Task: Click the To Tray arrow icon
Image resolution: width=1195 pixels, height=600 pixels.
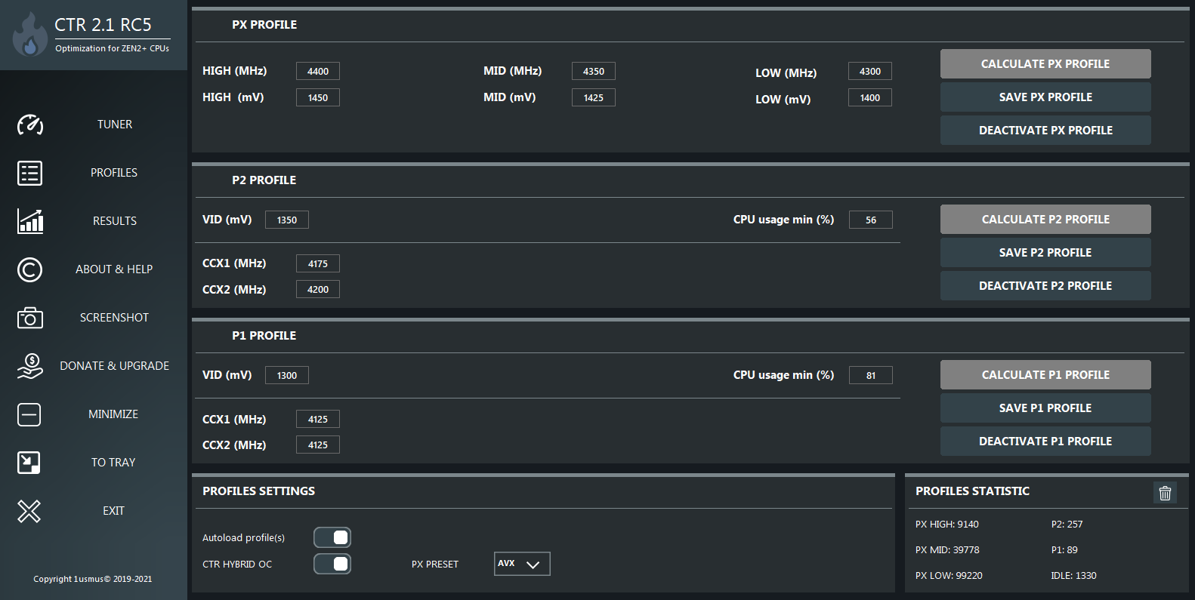Action: [29, 463]
